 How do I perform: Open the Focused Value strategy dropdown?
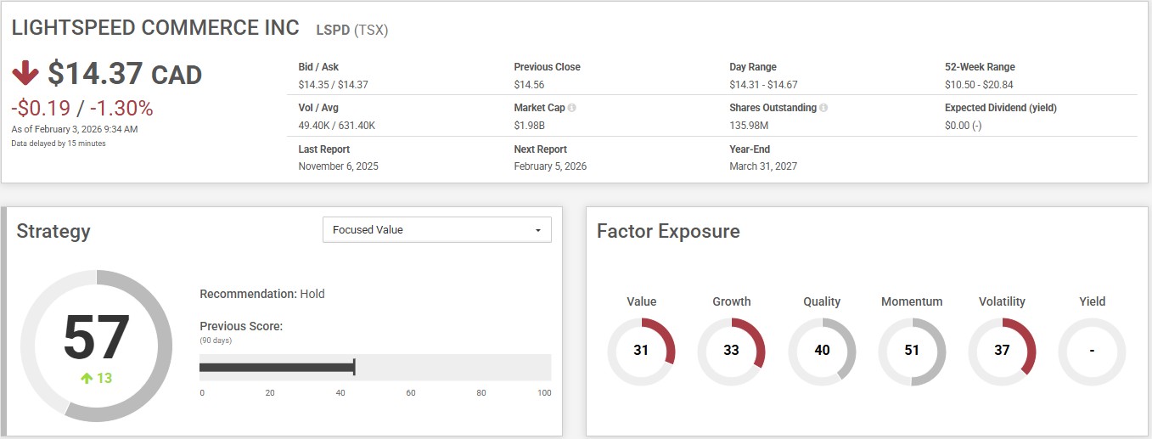pos(436,230)
